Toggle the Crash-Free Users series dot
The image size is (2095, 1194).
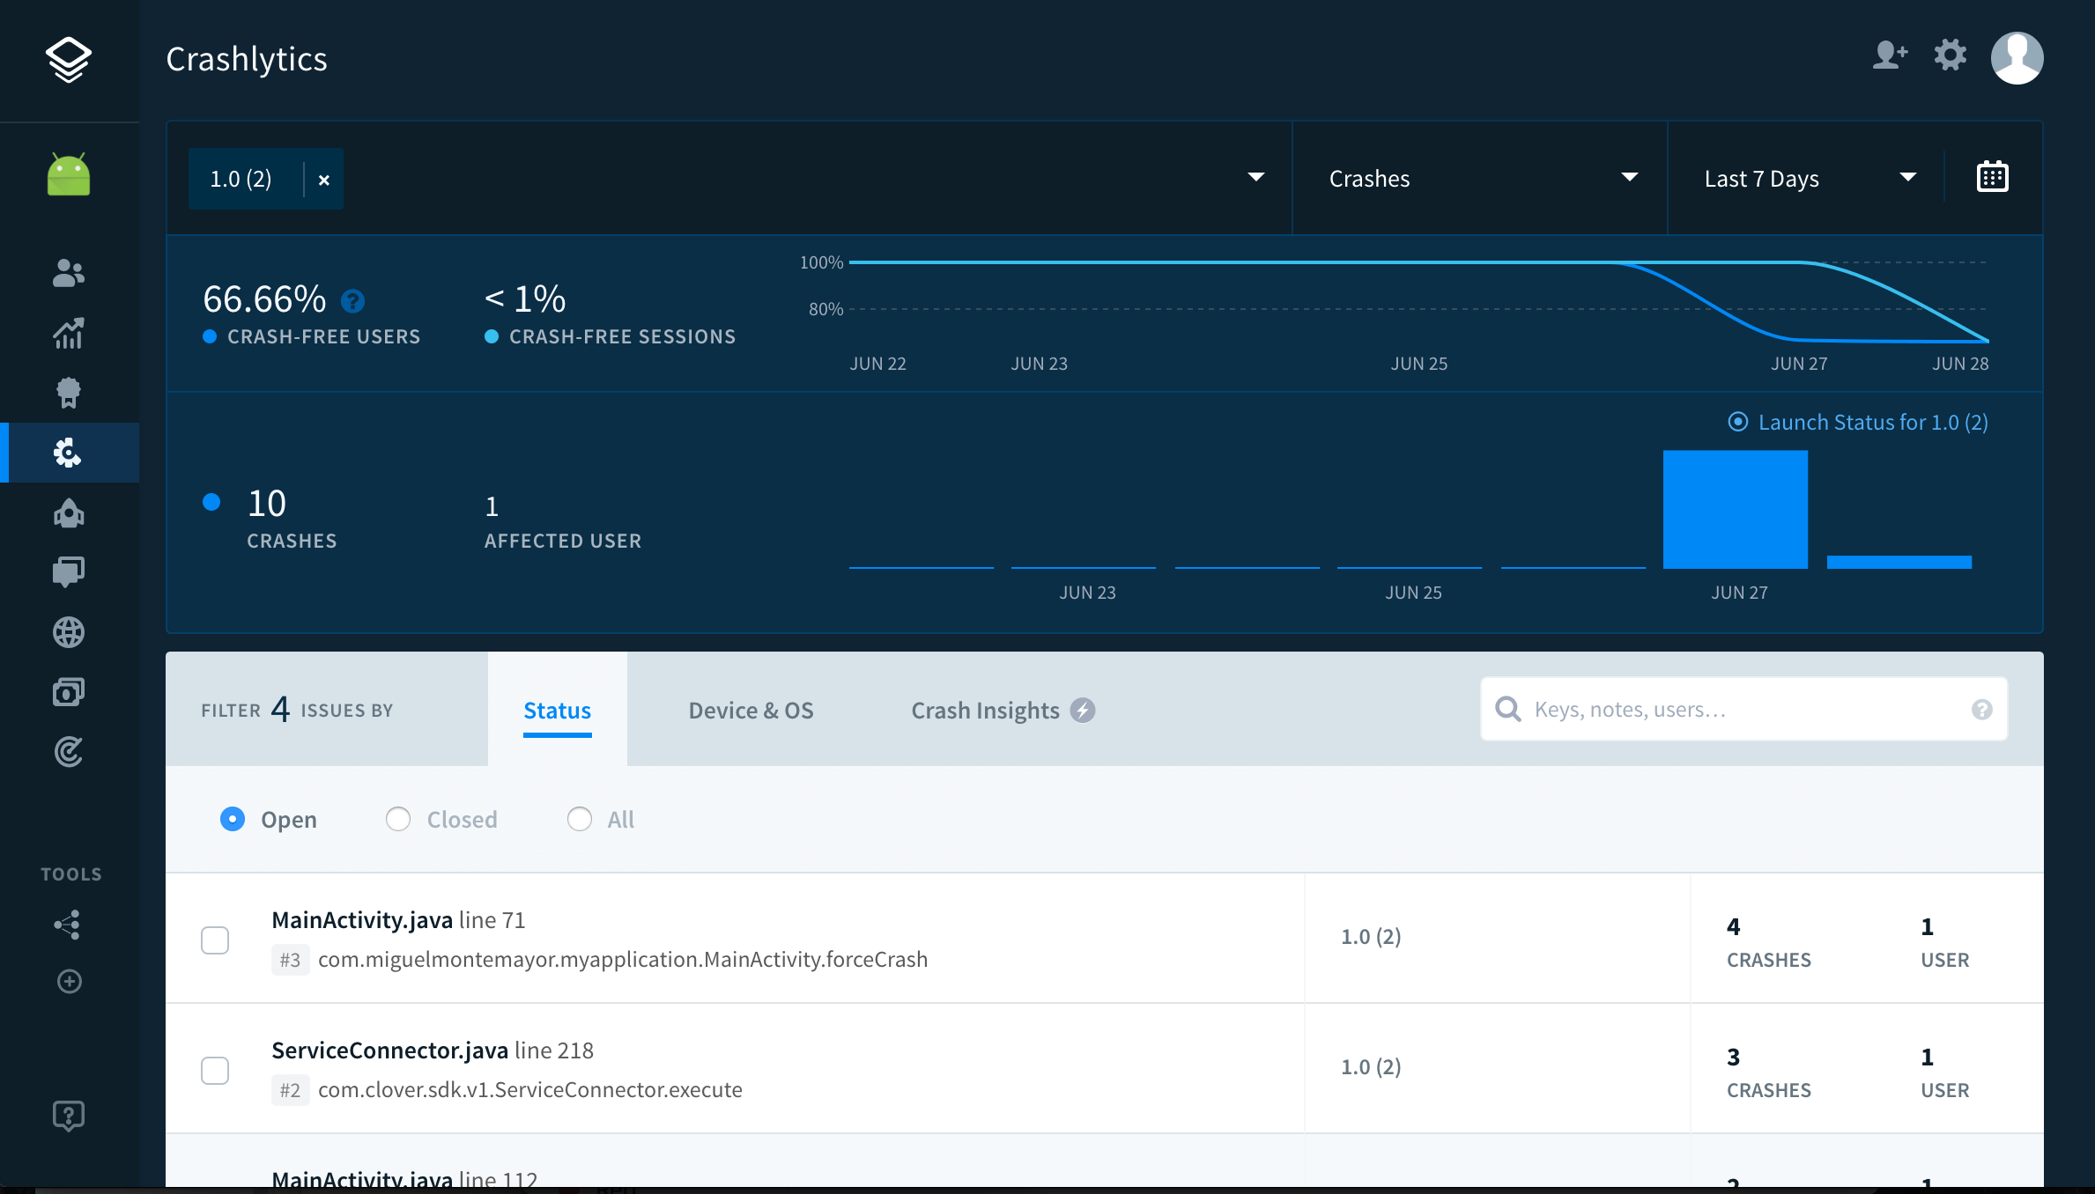210,336
